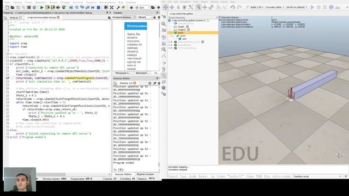Image resolution: width=349 pixels, height=196 pixels.
Task: Go to parent directory up arrow
Action: [x=159, y=8]
